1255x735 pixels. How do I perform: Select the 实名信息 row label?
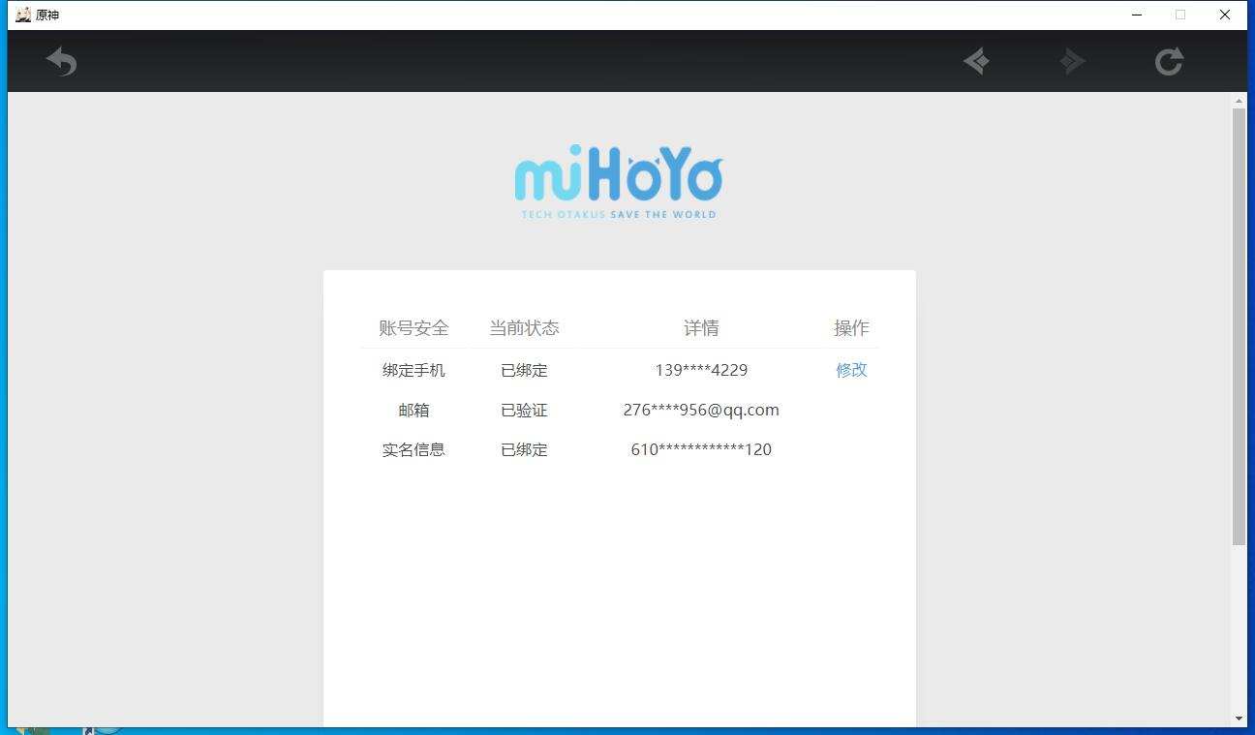413,449
